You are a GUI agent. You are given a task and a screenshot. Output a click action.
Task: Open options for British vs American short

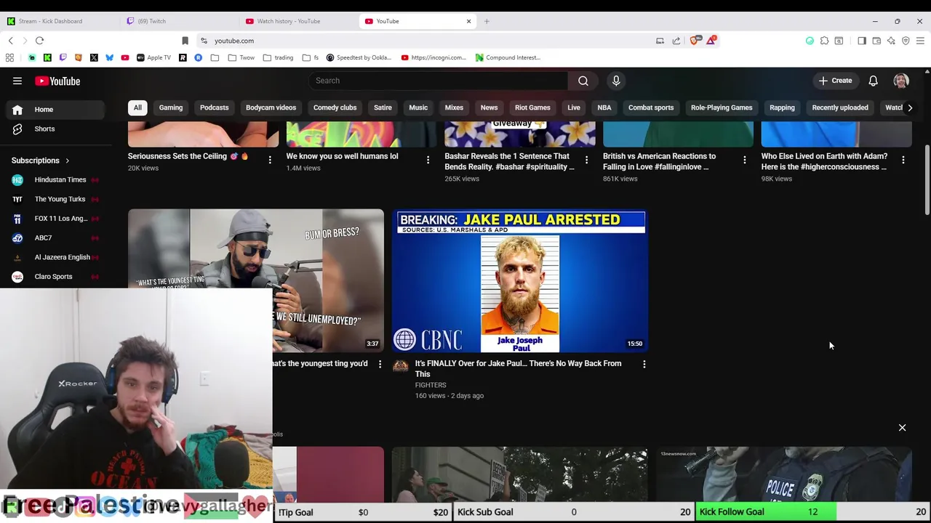745,160
